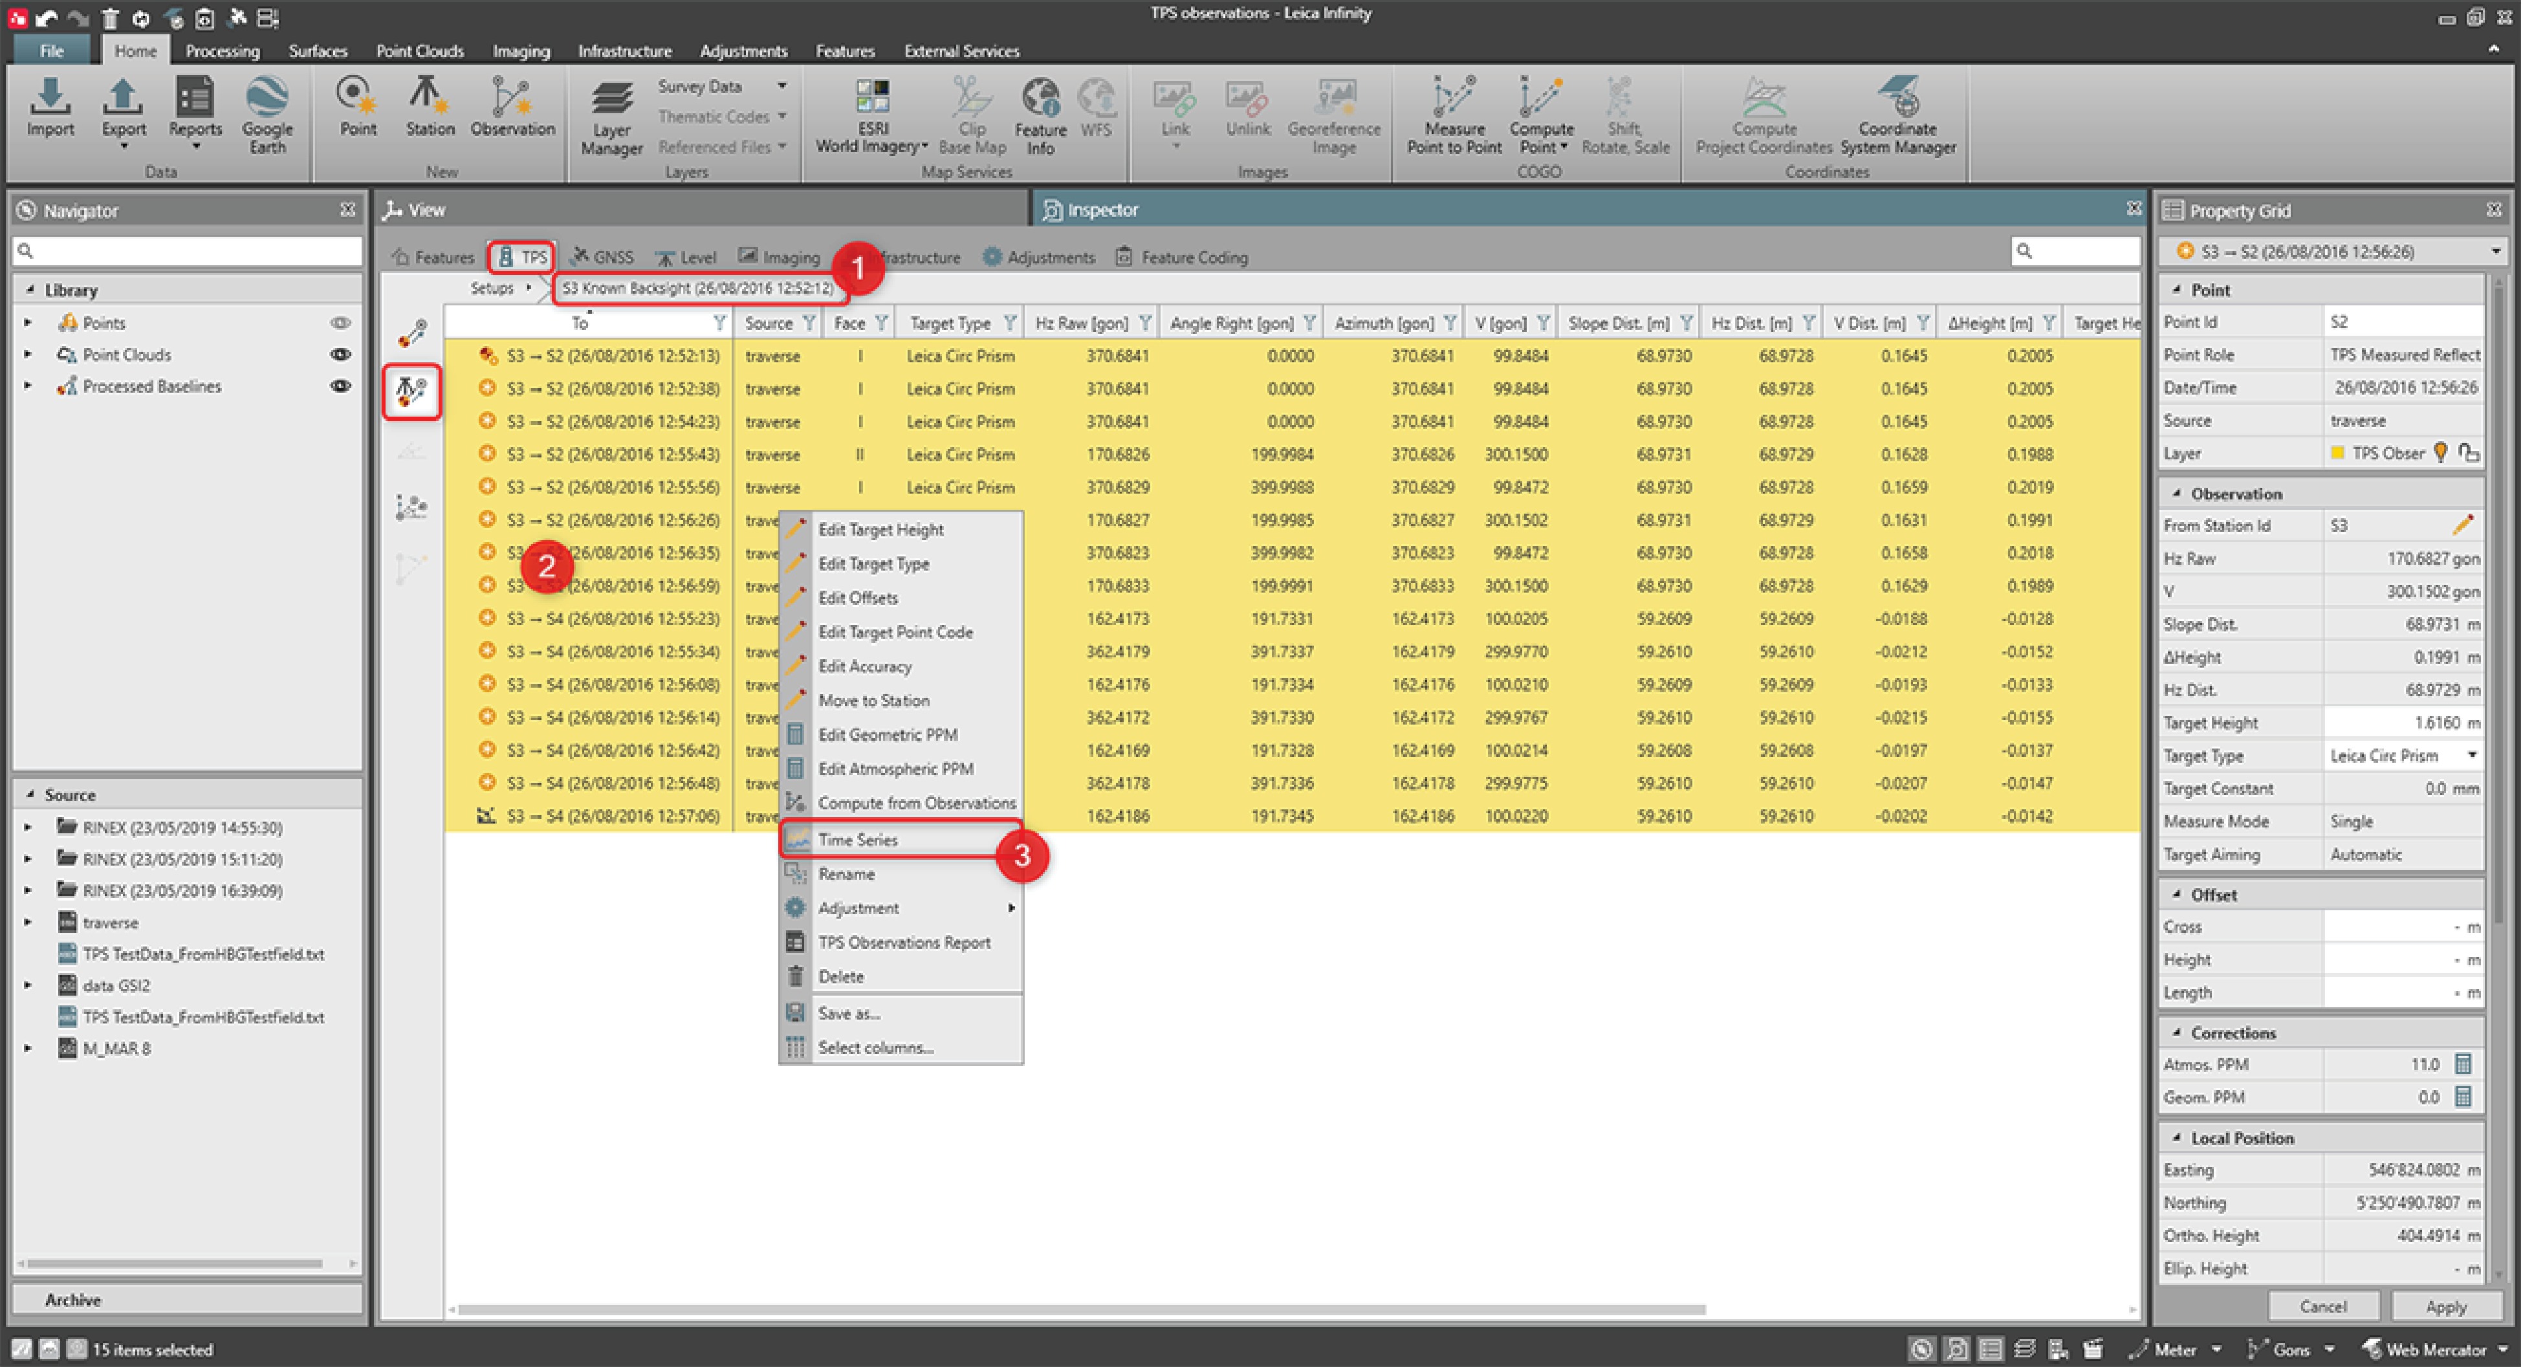Click the Inspector horizontal scrollbar

(x=1081, y=1309)
